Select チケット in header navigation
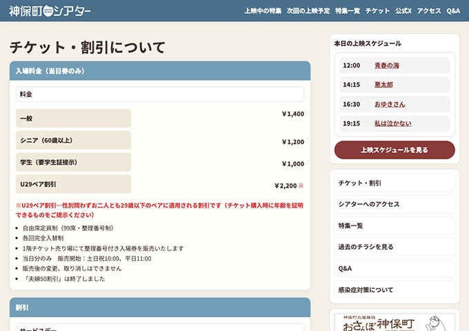The width and height of the screenshot is (469, 331). coord(377,11)
